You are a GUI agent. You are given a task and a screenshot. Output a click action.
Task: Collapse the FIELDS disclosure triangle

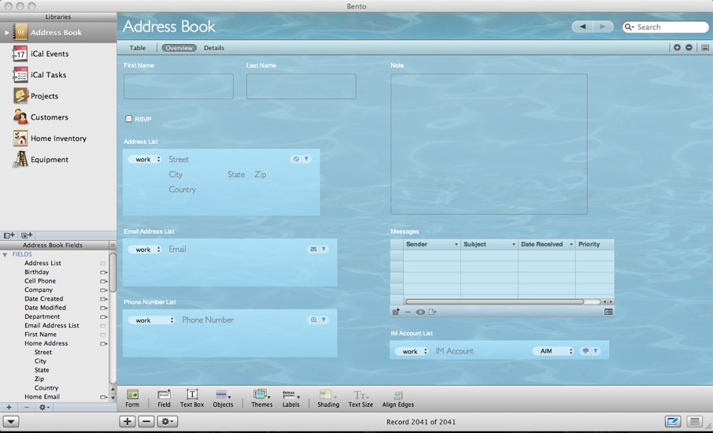click(5, 255)
